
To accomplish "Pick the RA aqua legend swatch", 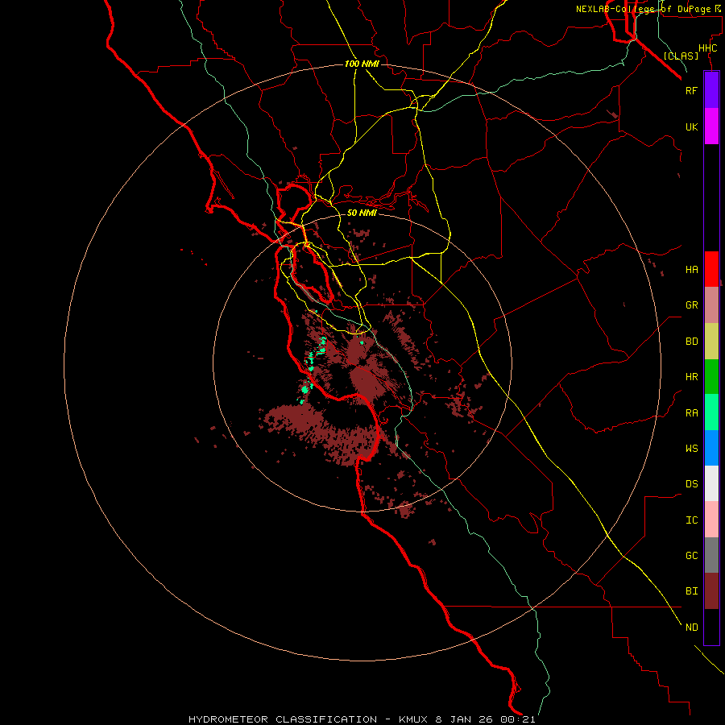I will point(711,412).
